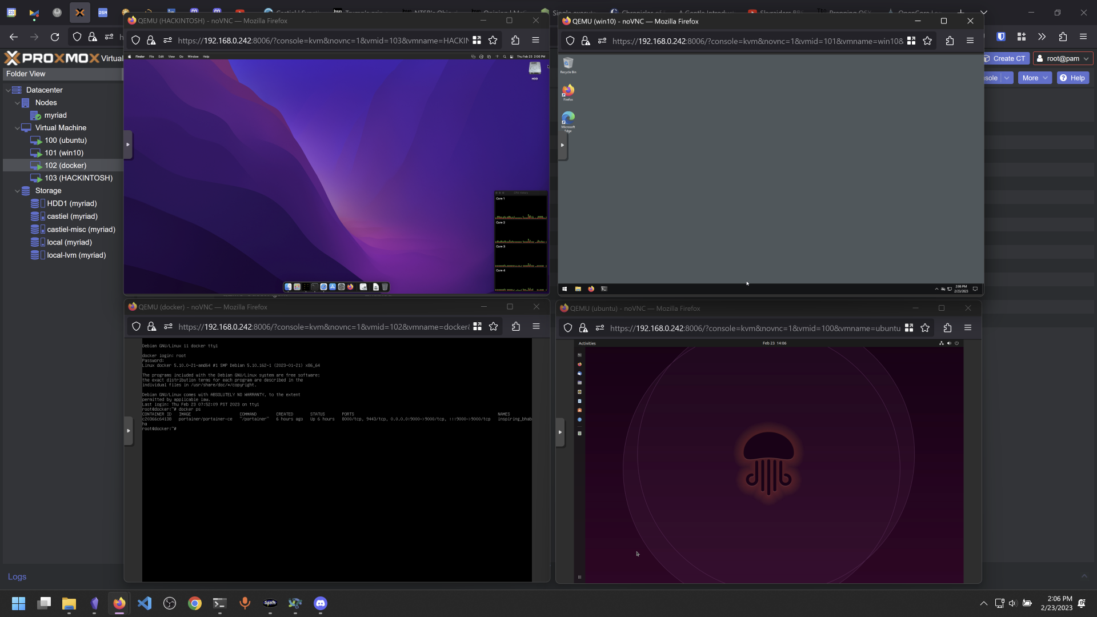Open the root@pam user menu
This screenshot has width=1097, height=617.
click(1063, 58)
